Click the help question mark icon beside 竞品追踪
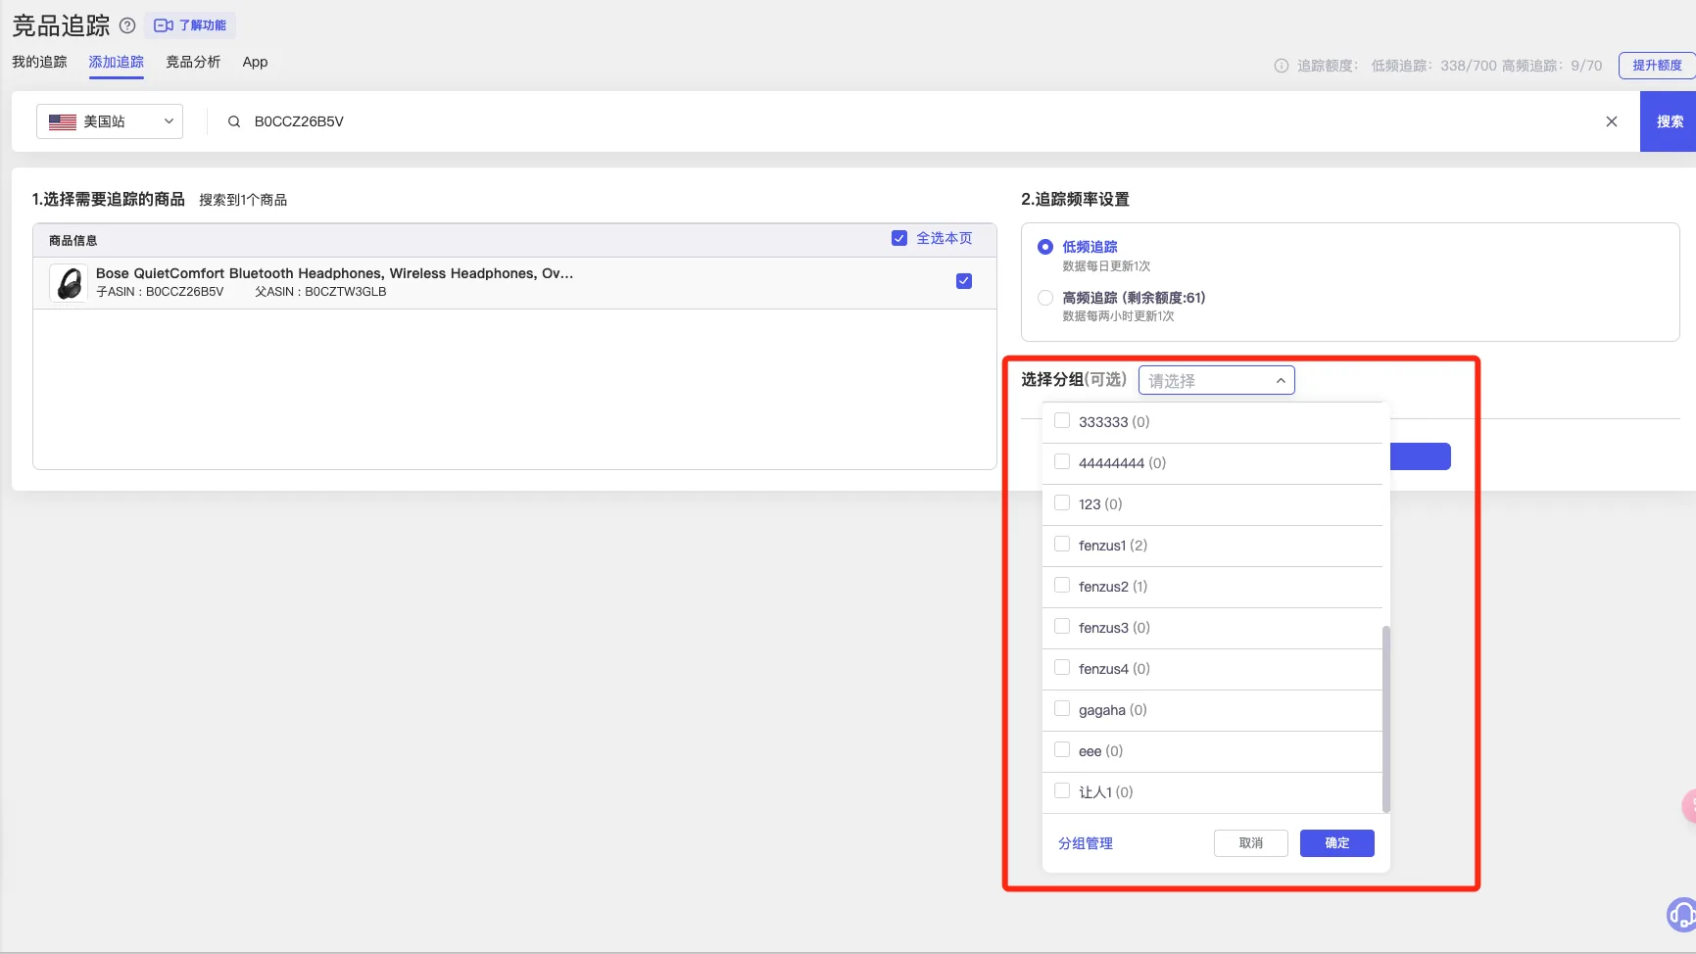The height and width of the screenshot is (954, 1696). [x=127, y=25]
